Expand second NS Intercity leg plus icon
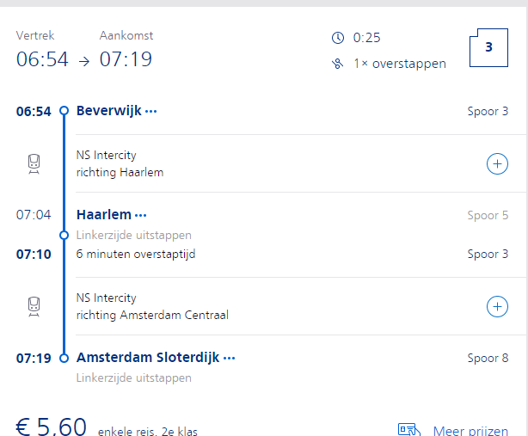 497,306
